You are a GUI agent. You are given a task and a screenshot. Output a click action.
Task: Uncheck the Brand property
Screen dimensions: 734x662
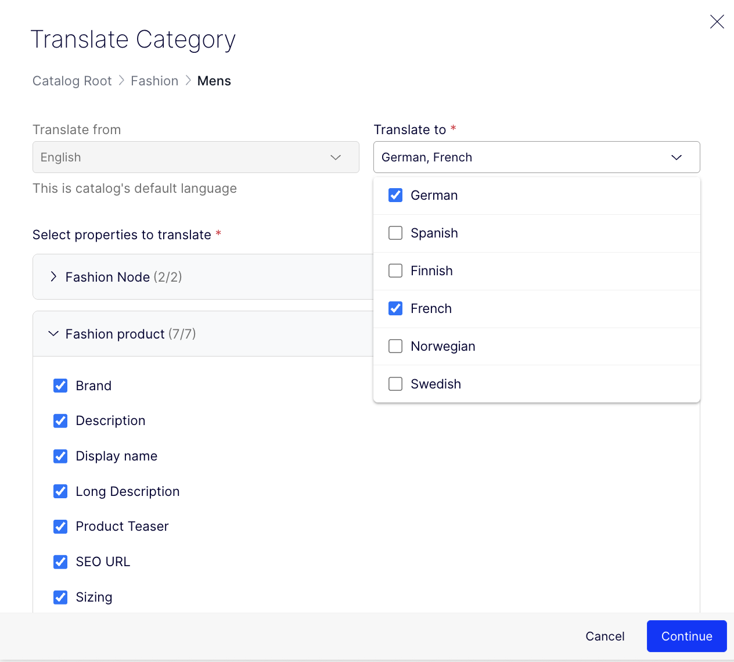[60, 386]
